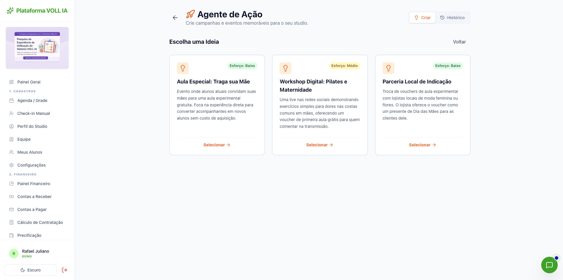This screenshot has width=563, height=280.
Task: Switch to the Histórico tab
Action: point(452,18)
